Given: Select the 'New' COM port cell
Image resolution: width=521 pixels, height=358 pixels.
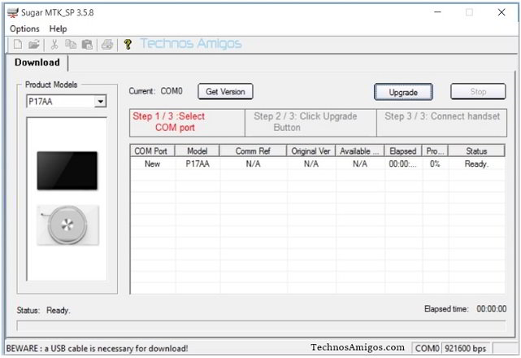Looking at the screenshot, I should tap(152, 164).
